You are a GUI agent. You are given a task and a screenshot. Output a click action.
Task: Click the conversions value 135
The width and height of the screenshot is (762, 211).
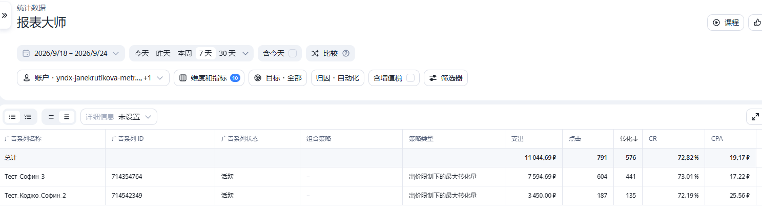[x=631, y=196]
